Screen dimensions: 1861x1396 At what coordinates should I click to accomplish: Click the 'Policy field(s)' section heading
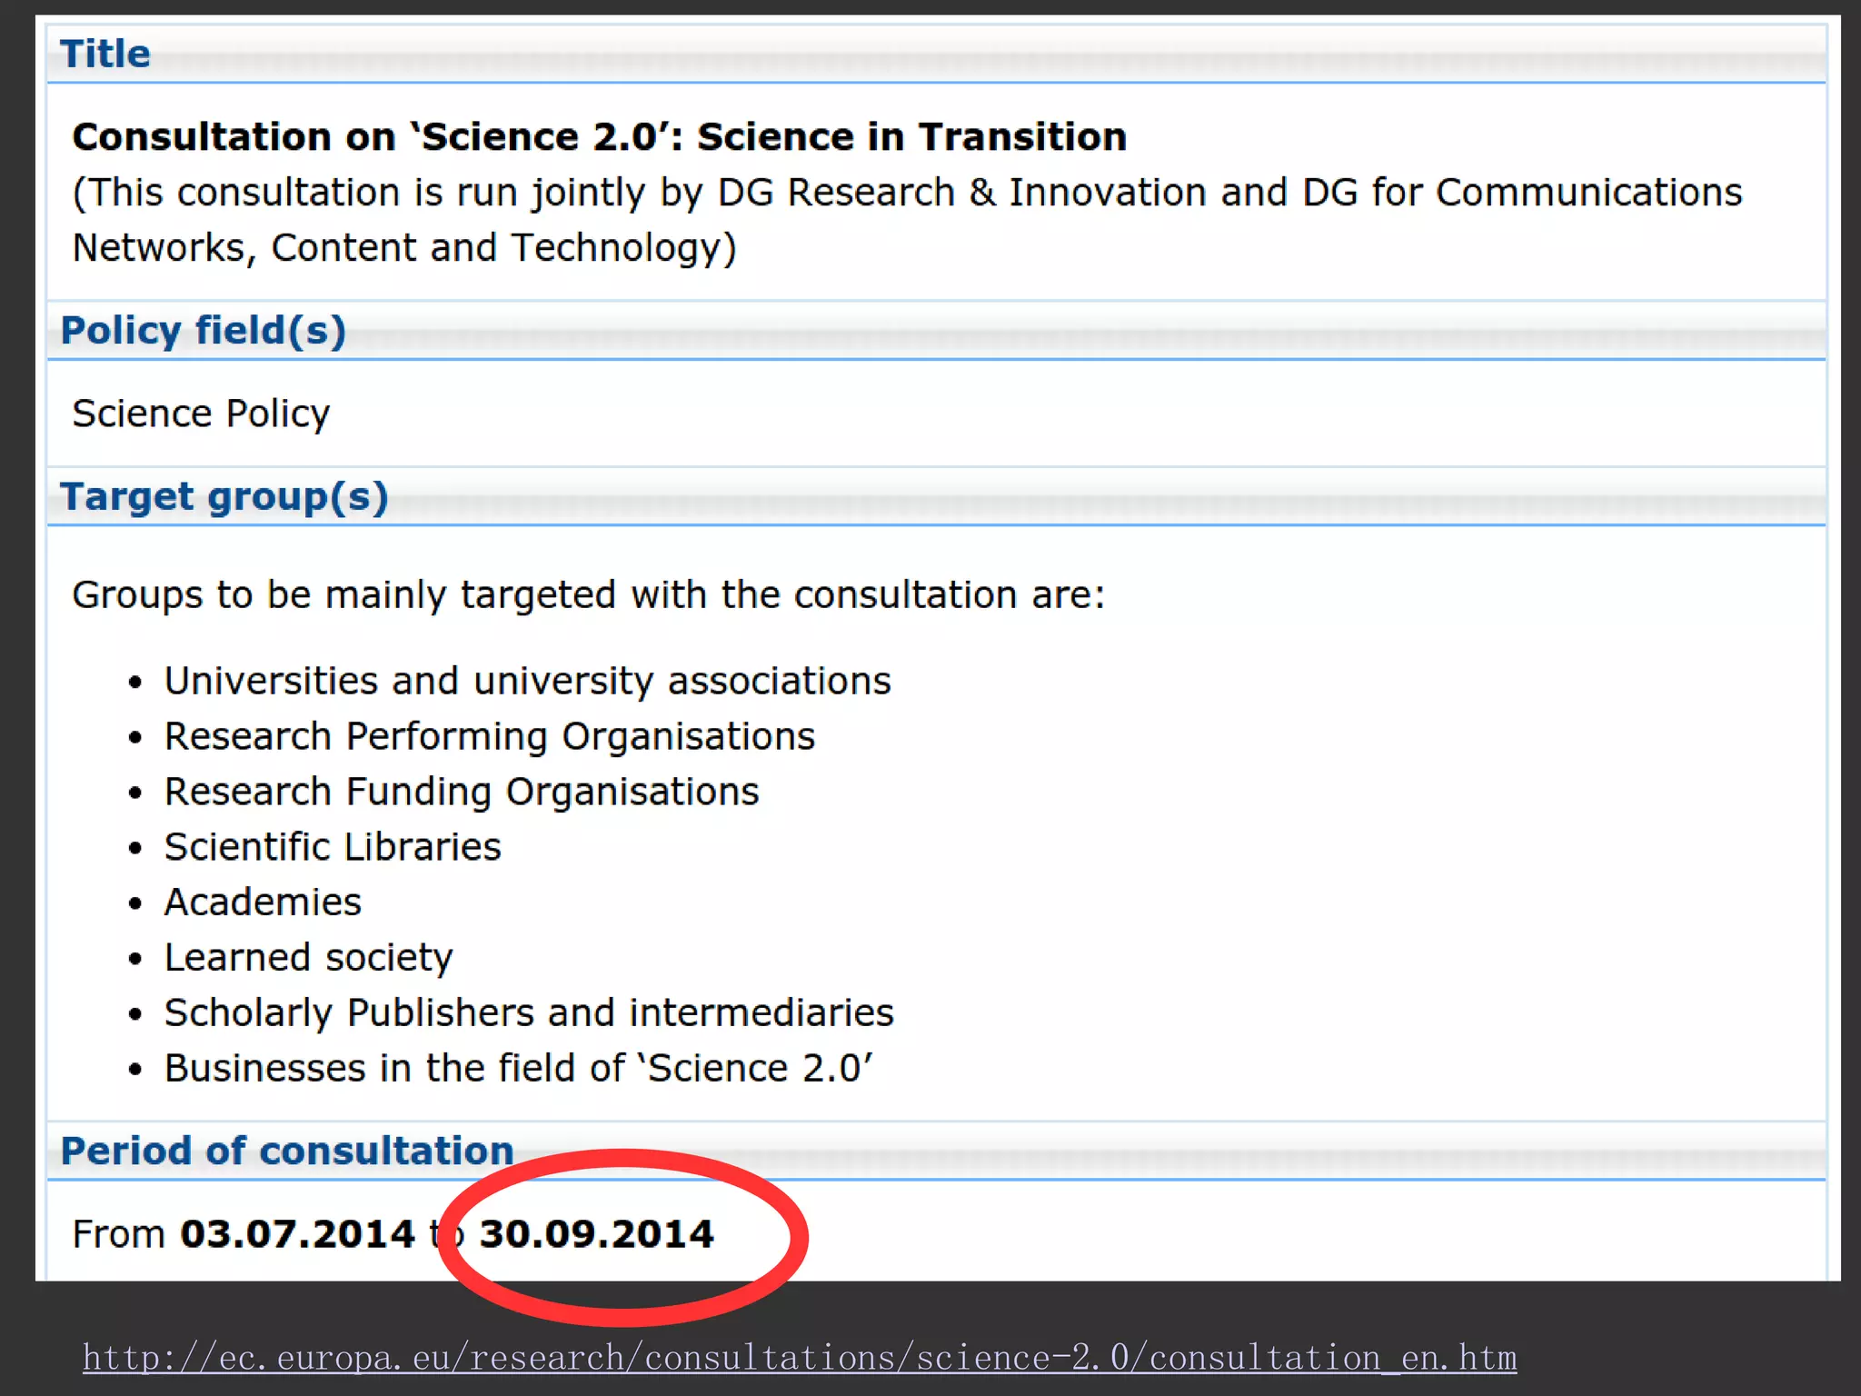pyautogui.click(x=204, y=330)
